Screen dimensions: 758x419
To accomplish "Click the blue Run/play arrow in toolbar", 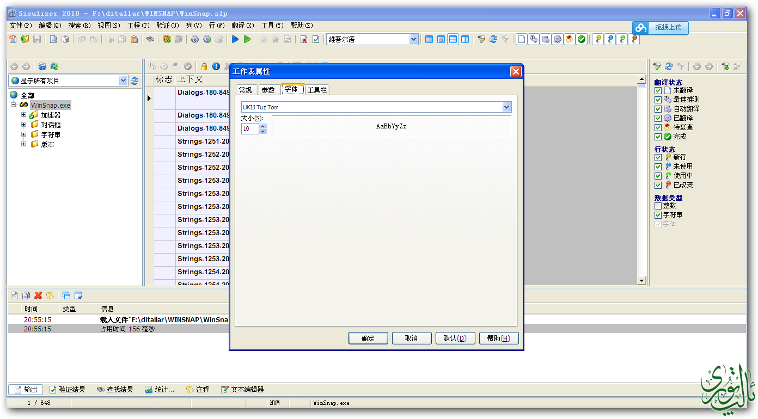I will coord(235,39).
